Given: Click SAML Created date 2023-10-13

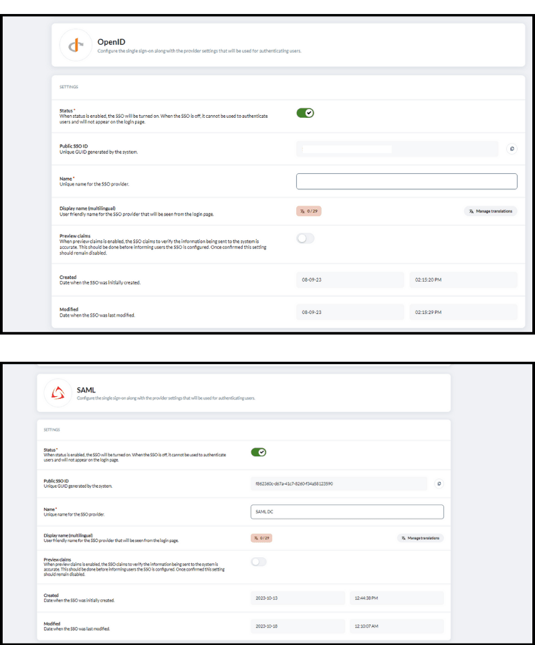Looking at the screenshot, I should 298,598.
